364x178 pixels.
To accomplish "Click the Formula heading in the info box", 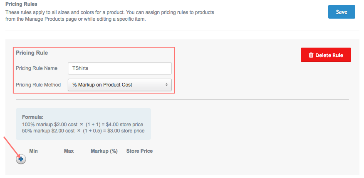I will tap(33, 117).
